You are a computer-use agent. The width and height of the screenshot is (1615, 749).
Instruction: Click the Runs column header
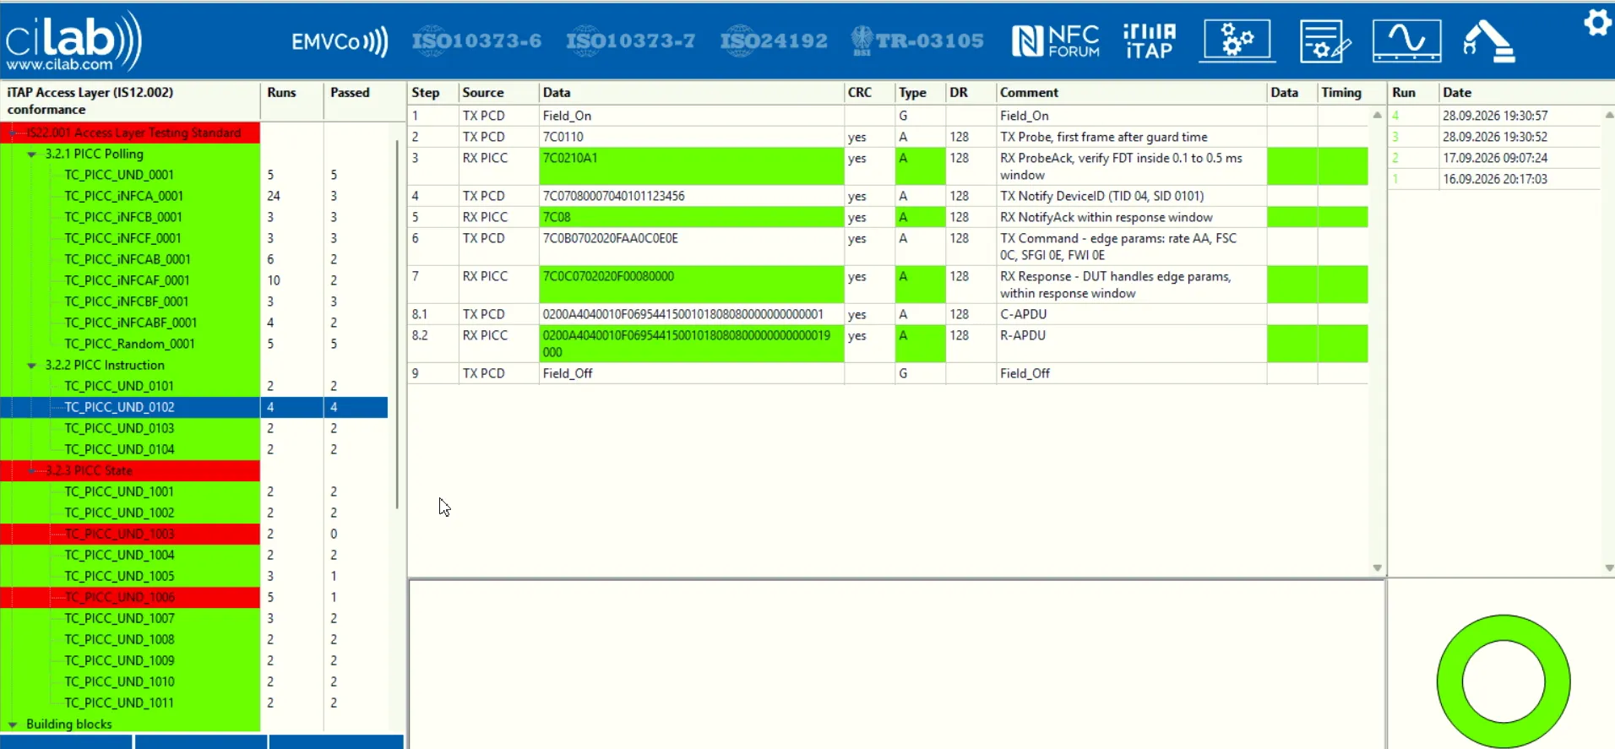(282, 93)
